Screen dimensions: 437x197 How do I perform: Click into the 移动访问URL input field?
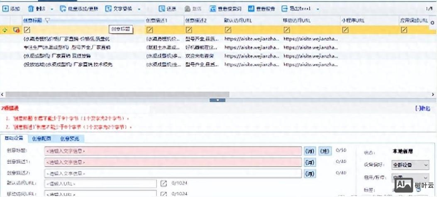(x=100, y=193)
